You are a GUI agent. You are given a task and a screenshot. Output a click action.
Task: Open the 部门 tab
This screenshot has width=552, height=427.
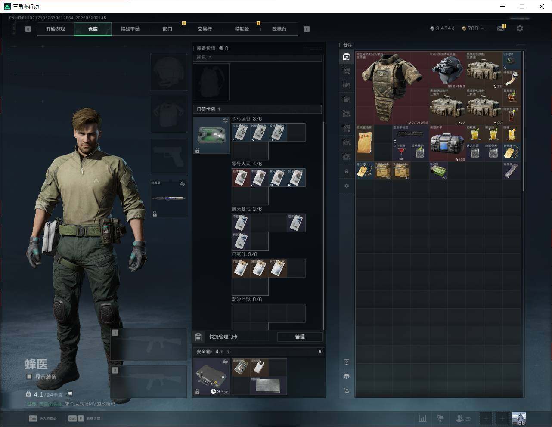click(167, 29)
